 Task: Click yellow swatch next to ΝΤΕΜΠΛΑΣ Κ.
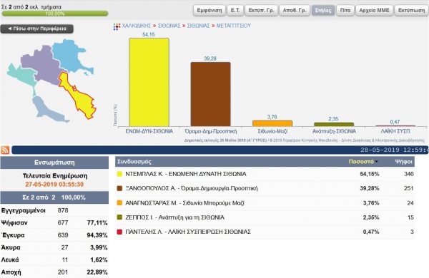(119, 174)
